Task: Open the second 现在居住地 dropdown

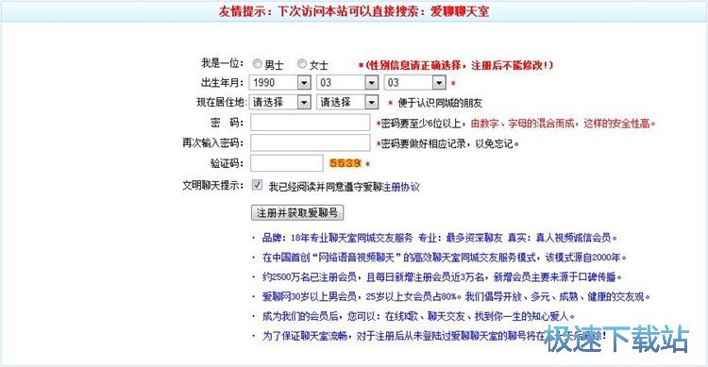Action: coord(347,103)
